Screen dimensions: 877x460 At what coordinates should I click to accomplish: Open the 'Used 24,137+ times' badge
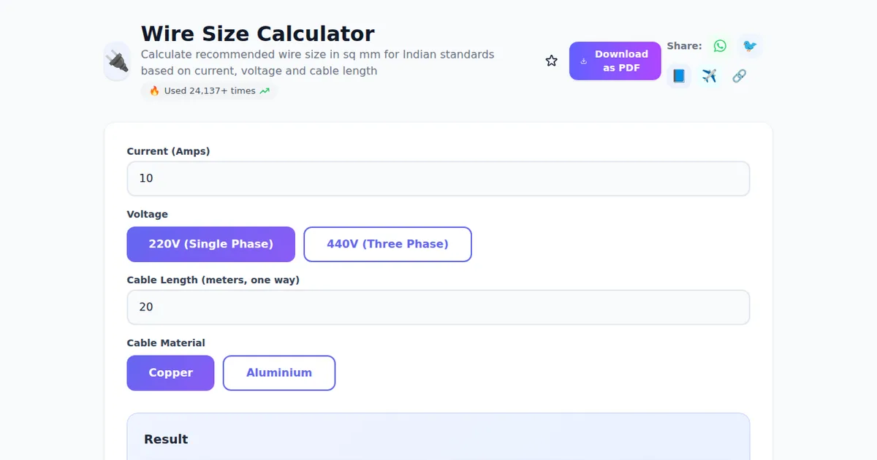(x=208, y=91)
